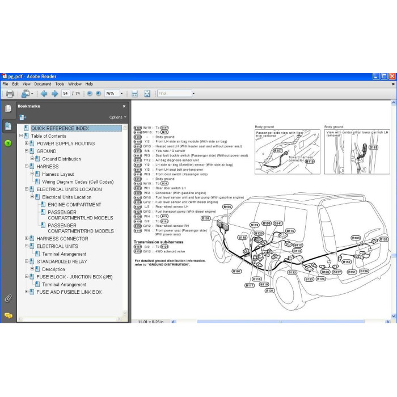Open the Comments panel icon
Viewport: 397px width, 397px height.
8,315
